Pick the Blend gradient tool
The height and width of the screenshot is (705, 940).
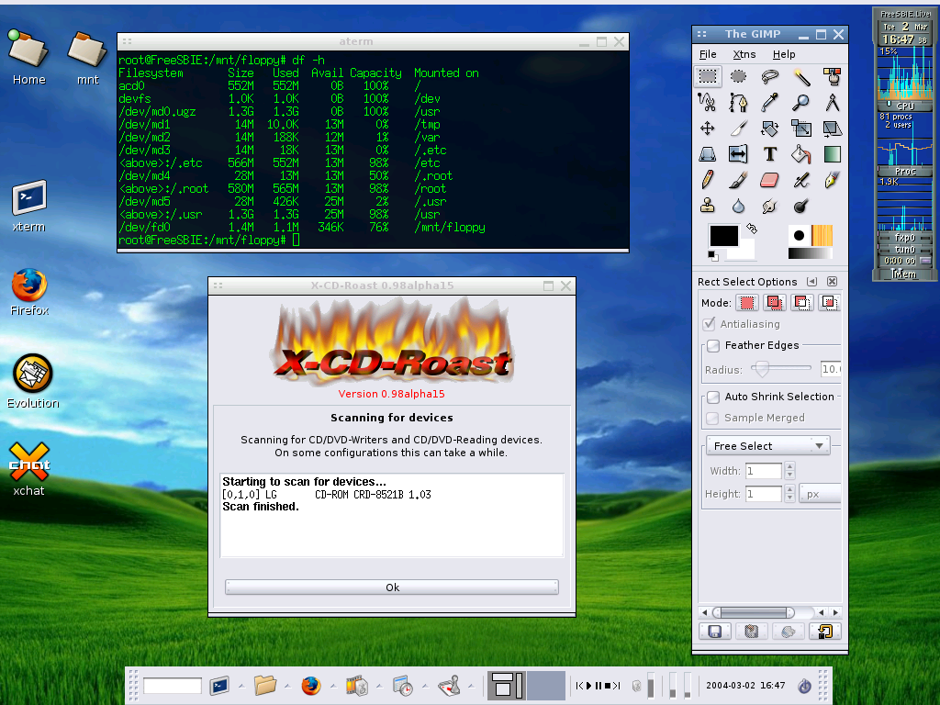pos(832,154)
